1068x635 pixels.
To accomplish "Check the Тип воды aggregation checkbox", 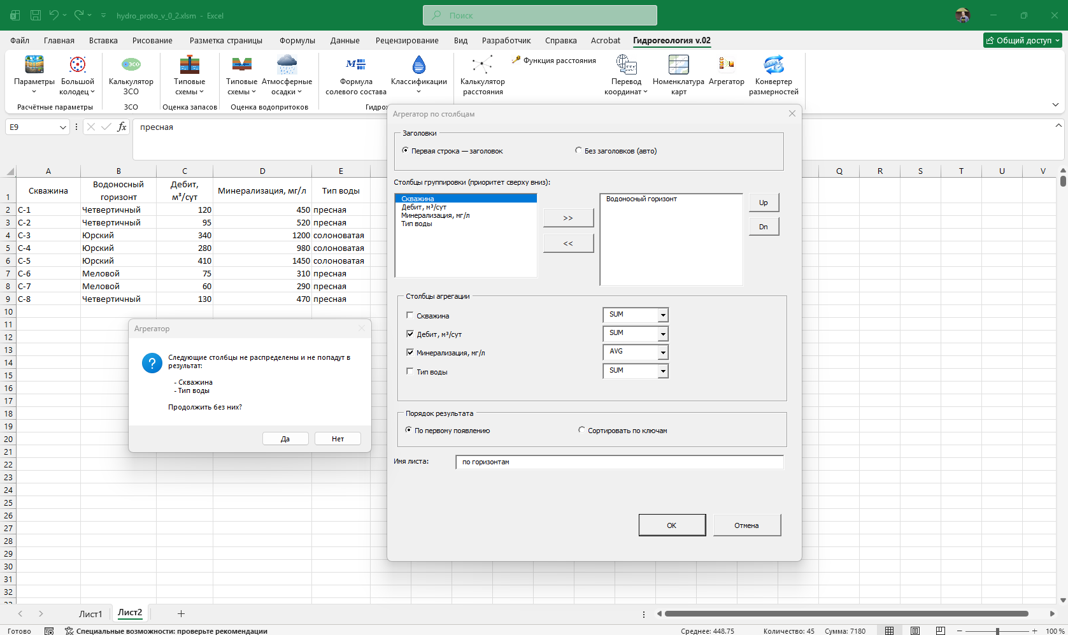I will [410, 371].
